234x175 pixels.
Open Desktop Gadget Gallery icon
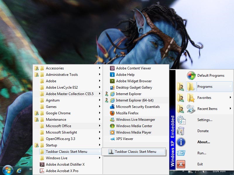click(x=112, y=87)
